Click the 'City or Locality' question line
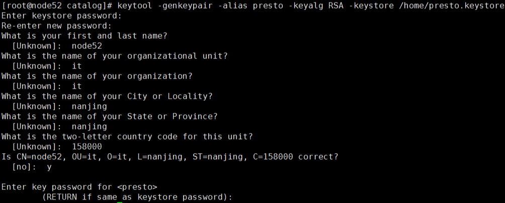Screen dimensions: 505x203 [107, 96]
